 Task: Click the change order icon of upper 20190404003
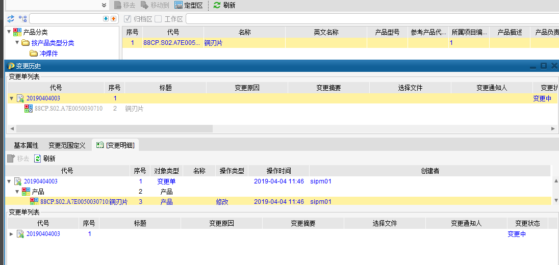20,98
